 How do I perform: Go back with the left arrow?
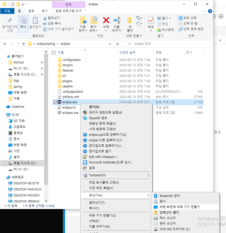pyautogui.click(x=5, y=44)
